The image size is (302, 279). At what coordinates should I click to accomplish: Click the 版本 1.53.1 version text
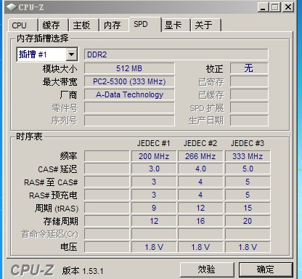tap(83, 271)
